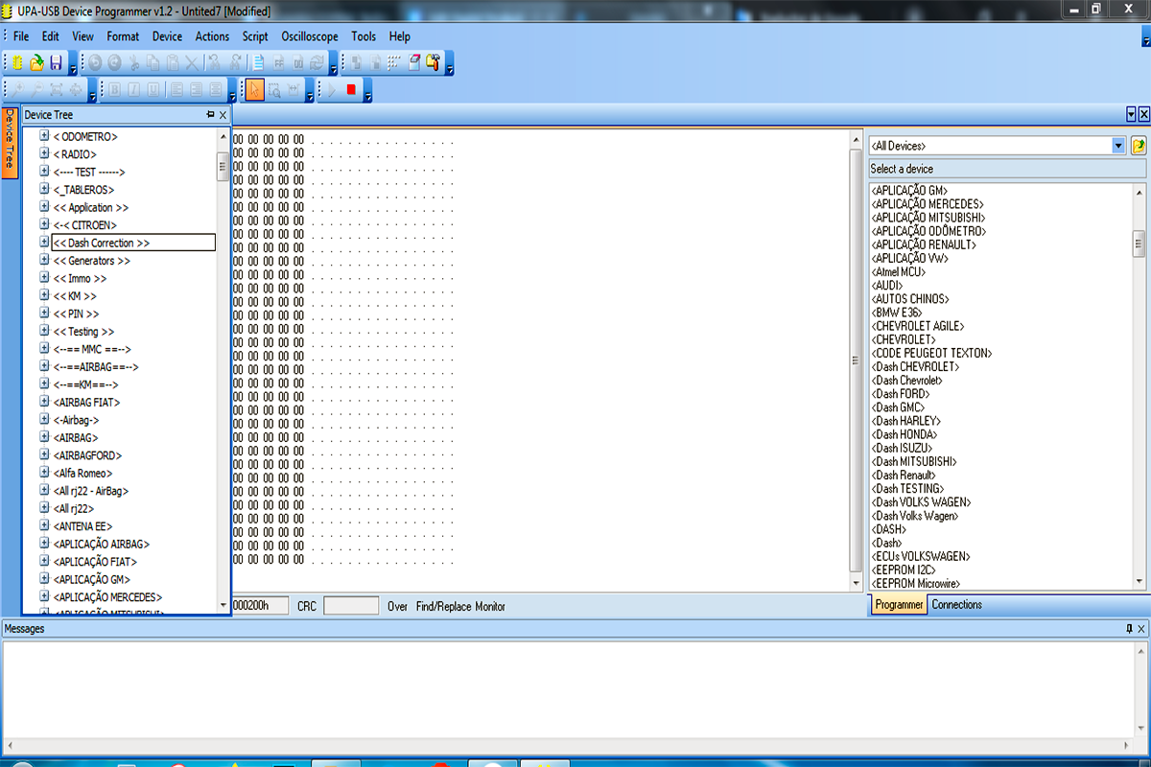Toggle Over overwrite mode in status bar

point(397,606)
